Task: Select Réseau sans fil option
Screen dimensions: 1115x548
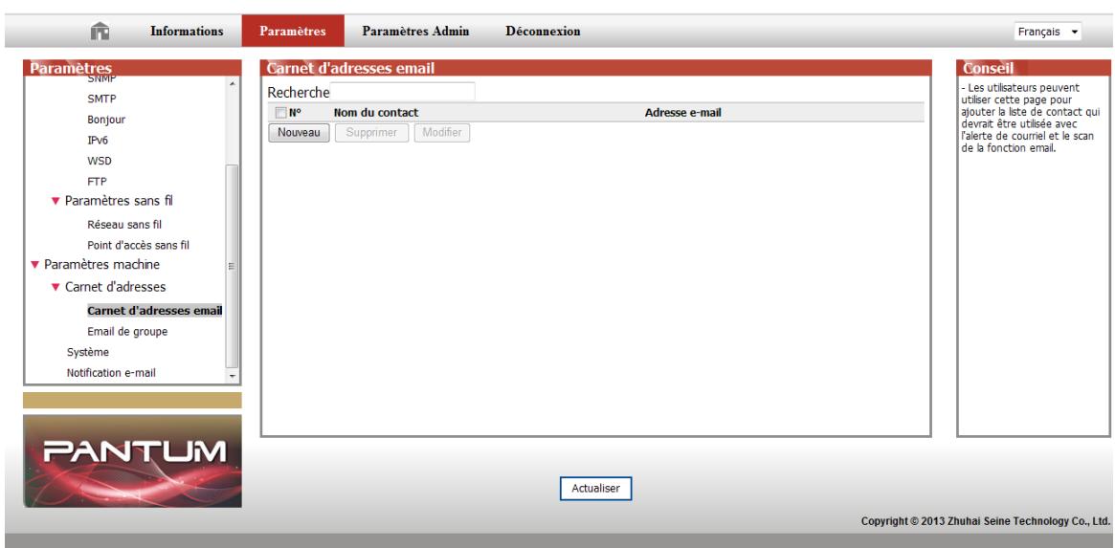Action: (x=124, y=225)
